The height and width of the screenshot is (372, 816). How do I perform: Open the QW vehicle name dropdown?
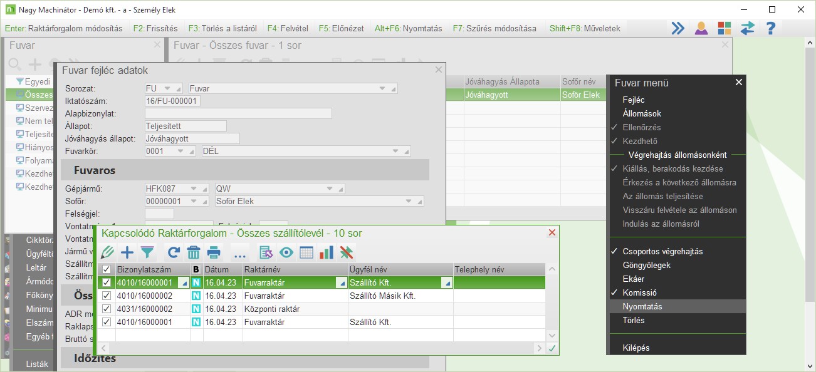point(330,189)
